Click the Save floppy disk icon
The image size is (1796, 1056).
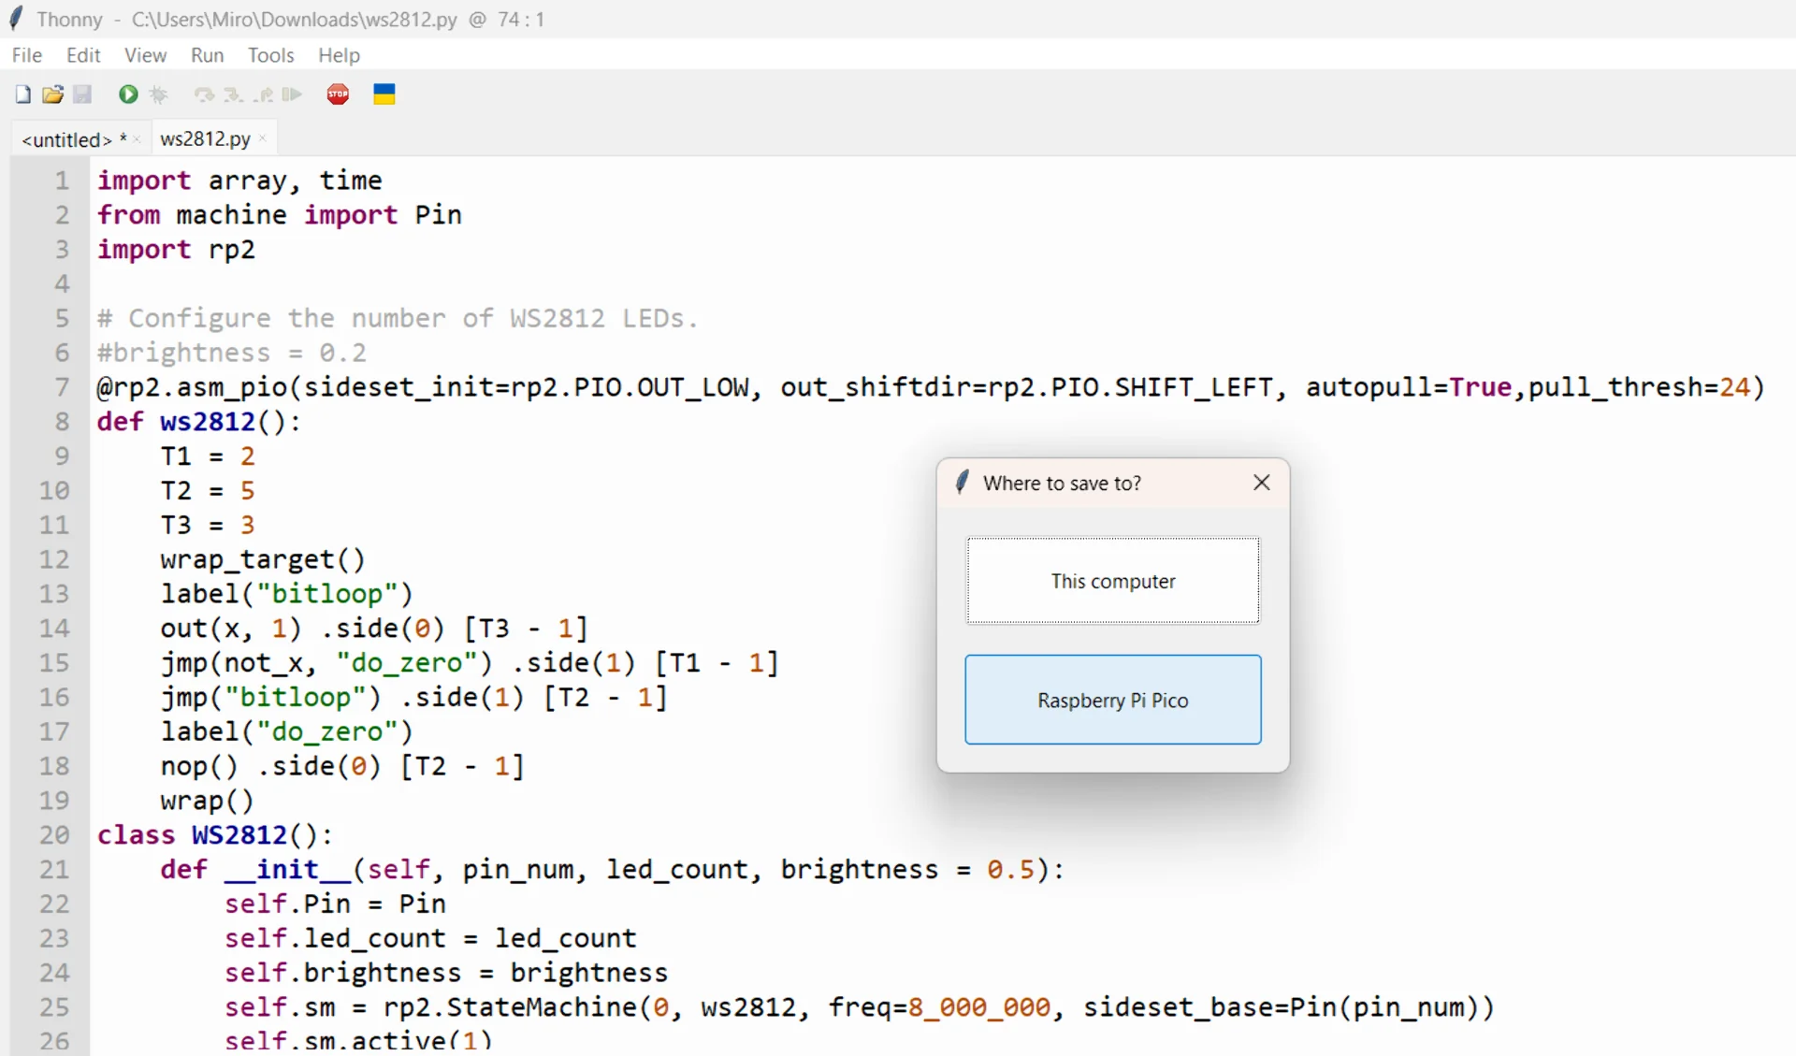point(82,94)
